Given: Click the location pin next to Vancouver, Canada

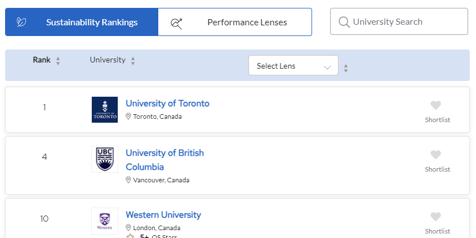Looking at the screenshot, I should [128, 180].
